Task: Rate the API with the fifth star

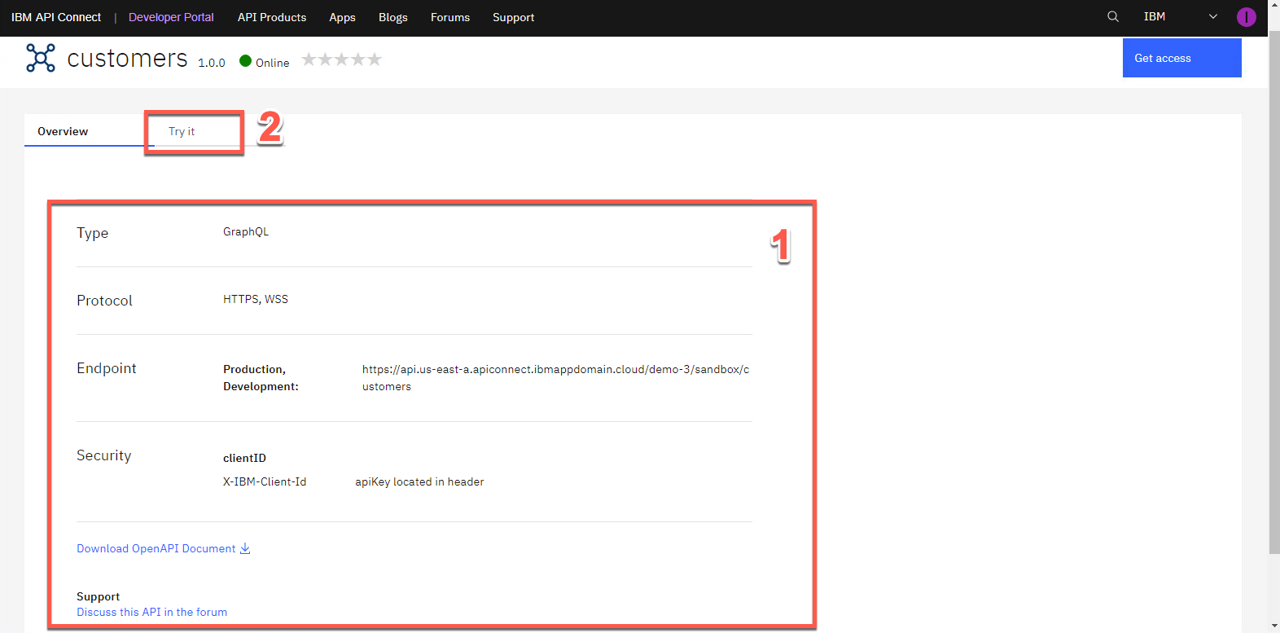Action: (x=375, y=59)
